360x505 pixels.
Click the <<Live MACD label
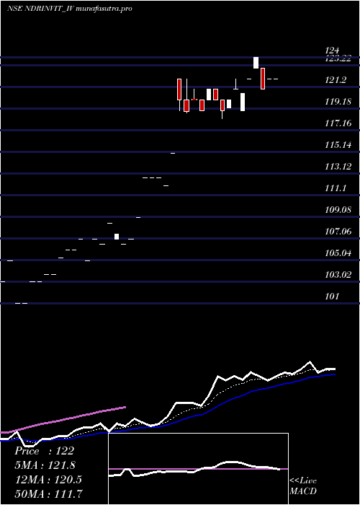[x=303, y=486]
